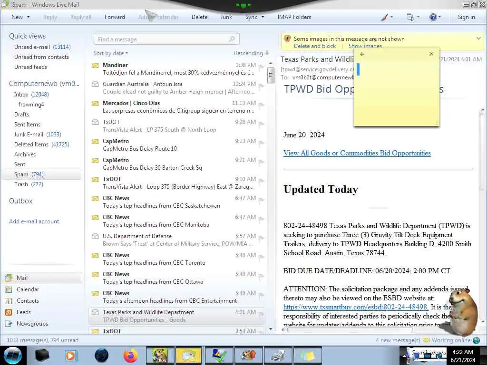Collapse the yellow images info bar chevron
The width and height of the screenshot is (487, 365).
point(478,38)
